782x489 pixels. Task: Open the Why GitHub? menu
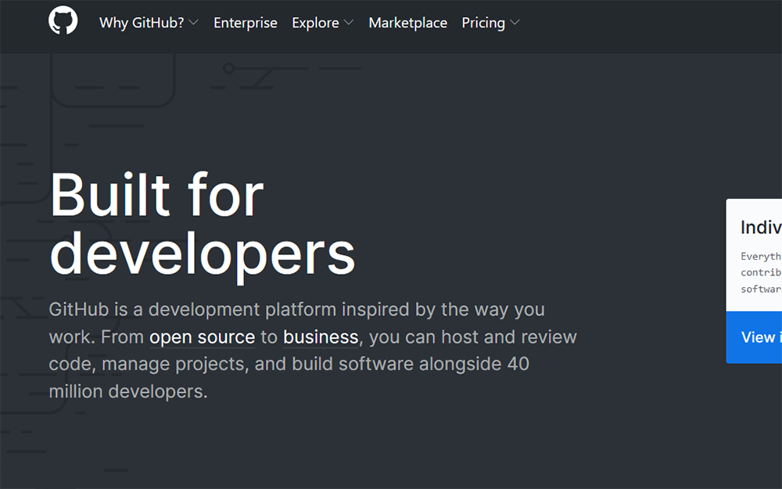coord(149,23)
